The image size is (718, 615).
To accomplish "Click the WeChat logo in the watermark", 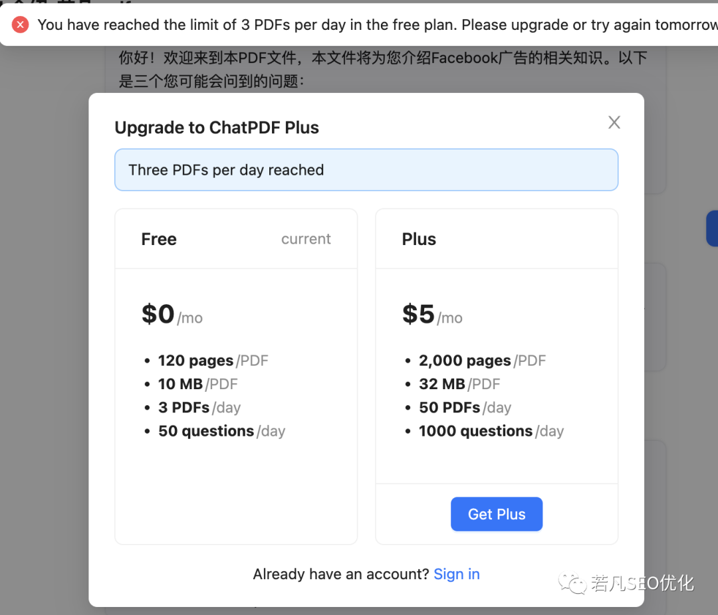I will tap(572, 584).
